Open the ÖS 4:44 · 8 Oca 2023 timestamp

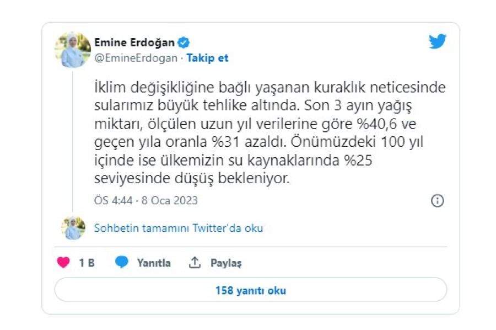tap(145, 200)
